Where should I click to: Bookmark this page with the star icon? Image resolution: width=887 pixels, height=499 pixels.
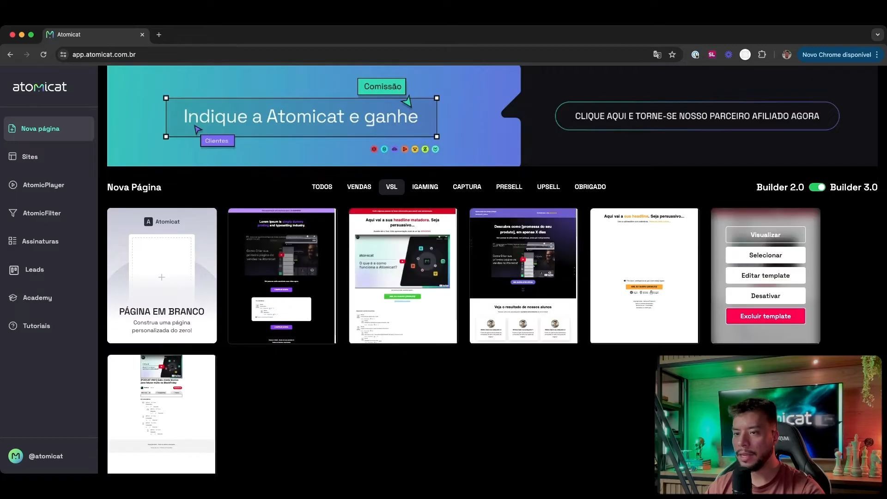point(672,55)
